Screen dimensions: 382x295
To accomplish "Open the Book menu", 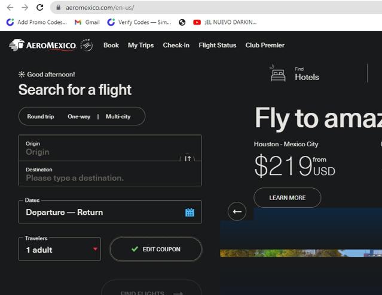I will click(x=111, y=45).
